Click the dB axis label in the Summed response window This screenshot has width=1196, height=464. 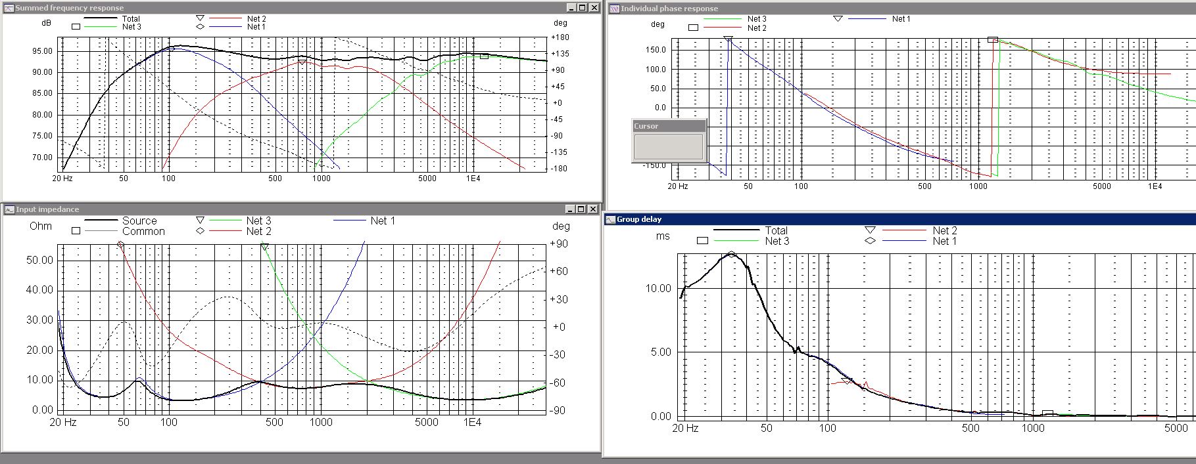tap(46, 23)
